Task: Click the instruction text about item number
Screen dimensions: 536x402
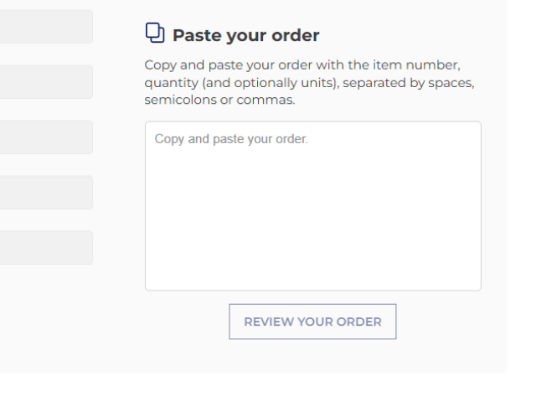Action: pos(302,64)
